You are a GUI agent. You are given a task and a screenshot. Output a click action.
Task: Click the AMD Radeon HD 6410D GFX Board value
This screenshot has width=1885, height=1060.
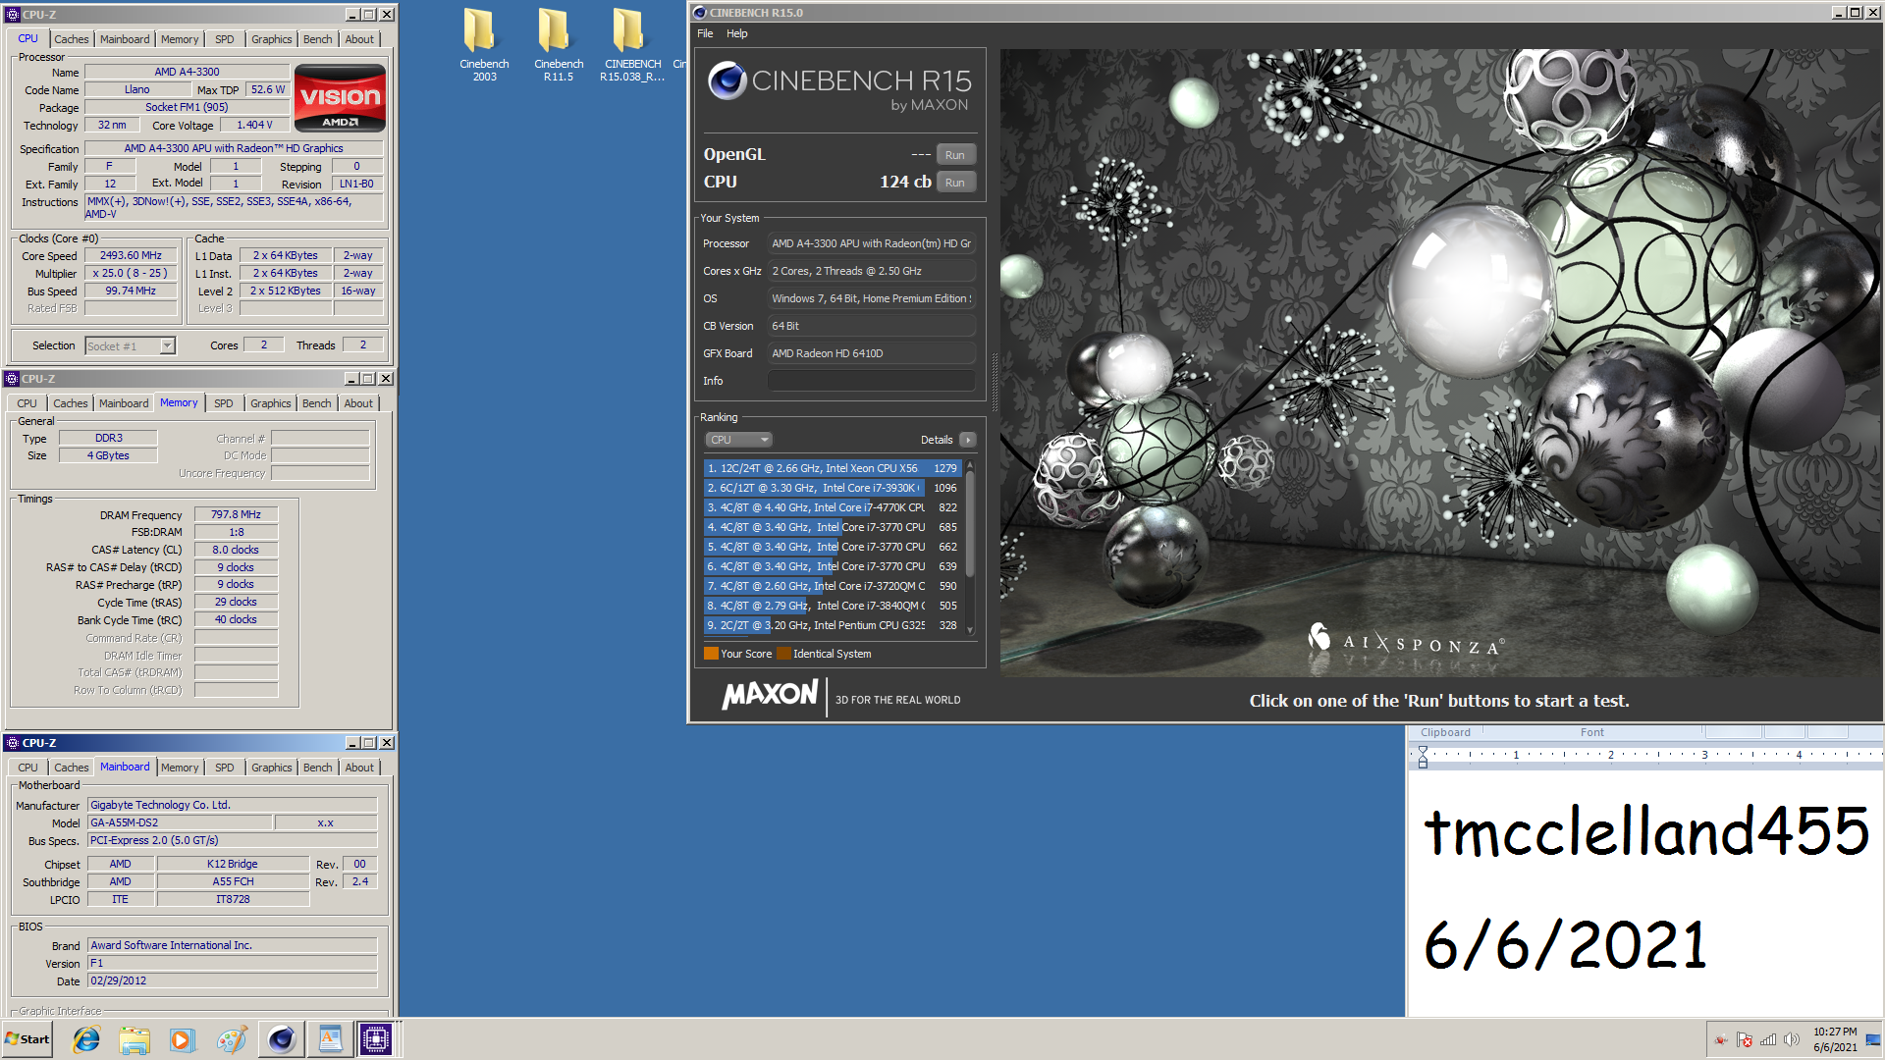click(871, 353)
